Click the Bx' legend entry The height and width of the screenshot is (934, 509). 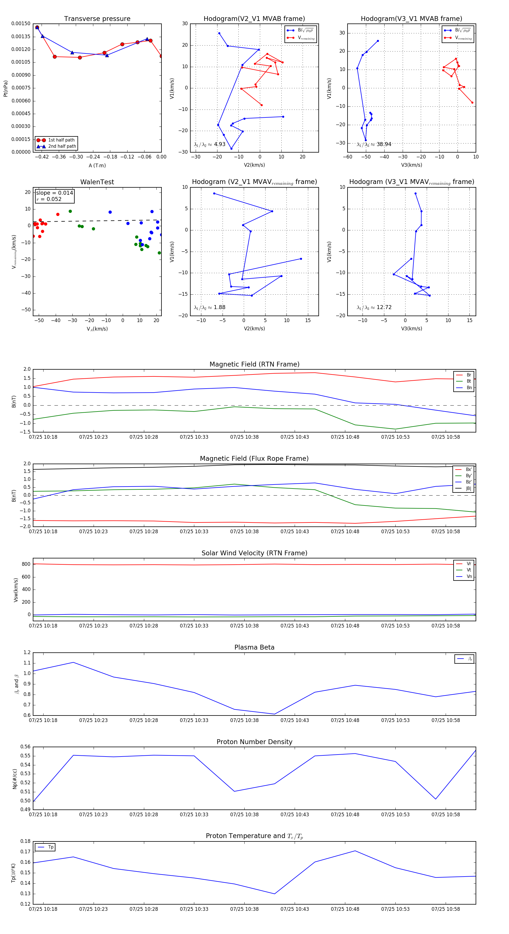click(463, 470)
